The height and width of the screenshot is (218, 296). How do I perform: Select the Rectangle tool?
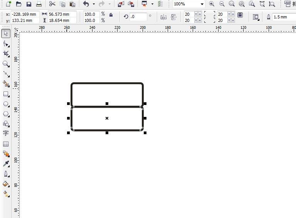[6, 94]
